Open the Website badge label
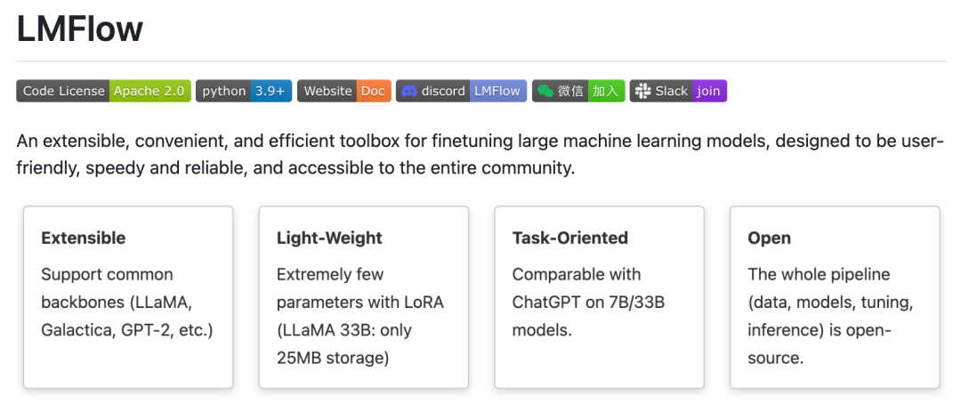The width and height of the screenshot is (961, 405). click(327, 91)
